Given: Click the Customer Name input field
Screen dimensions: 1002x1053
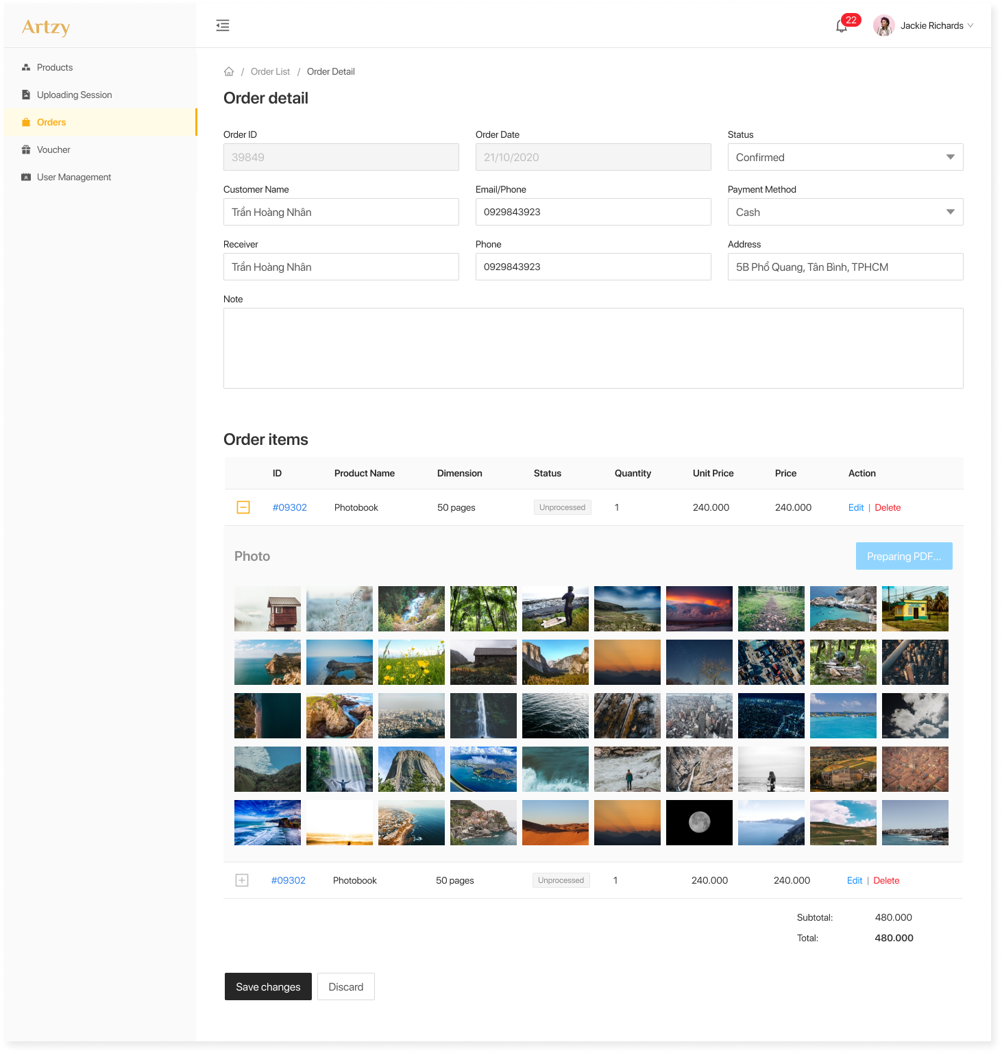Looking at the screenshot, I should point(341,212).
